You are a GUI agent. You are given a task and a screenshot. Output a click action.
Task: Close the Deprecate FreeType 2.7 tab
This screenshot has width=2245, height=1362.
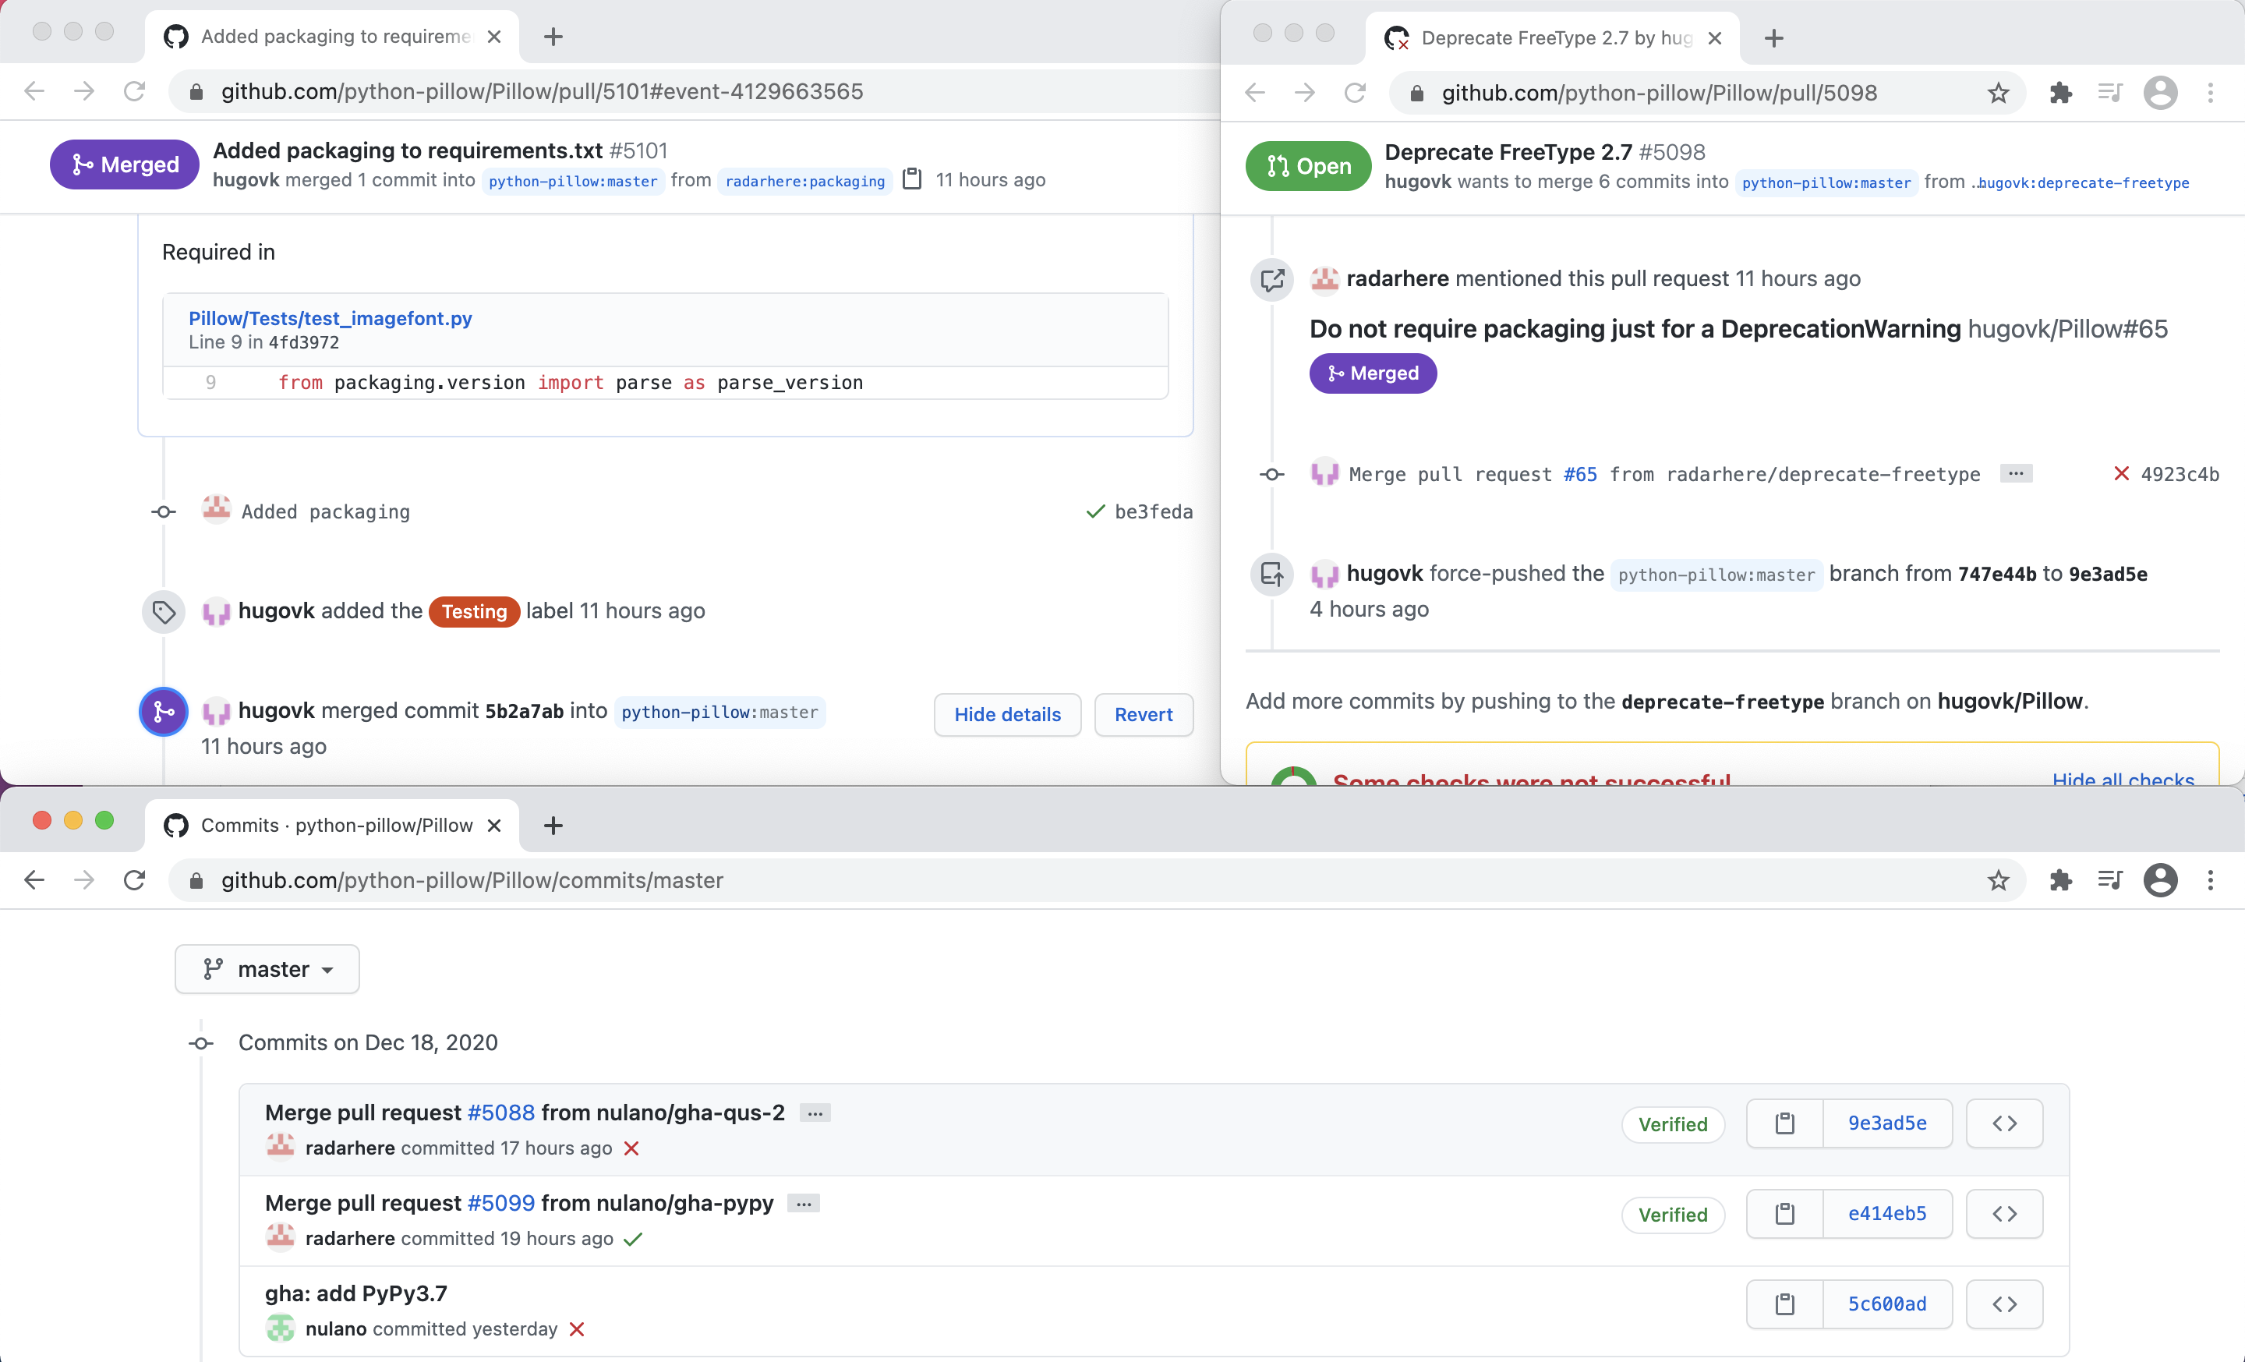tap(1714, 38)
